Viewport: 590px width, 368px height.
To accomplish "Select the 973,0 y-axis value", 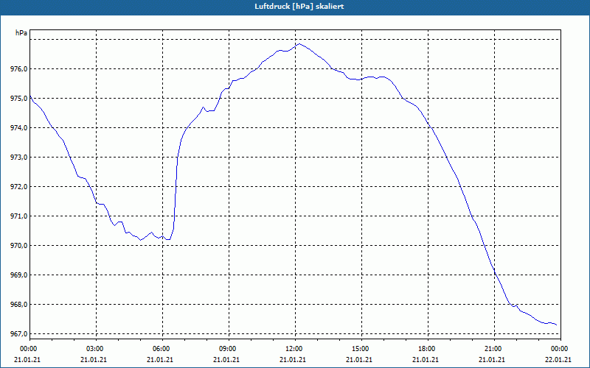I will click(x=20, y=158).
